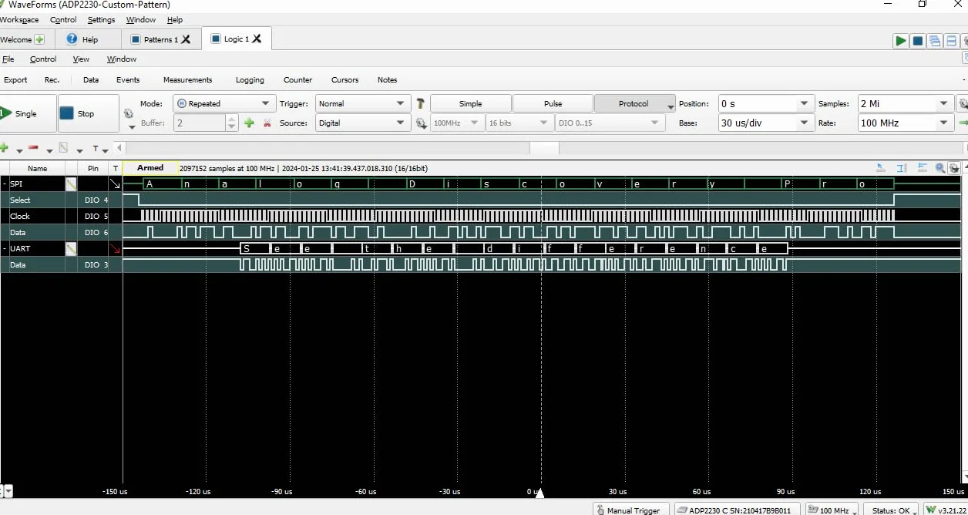
Task: Click the pencil edit icon in the SPI row
Action: point(71,184)
